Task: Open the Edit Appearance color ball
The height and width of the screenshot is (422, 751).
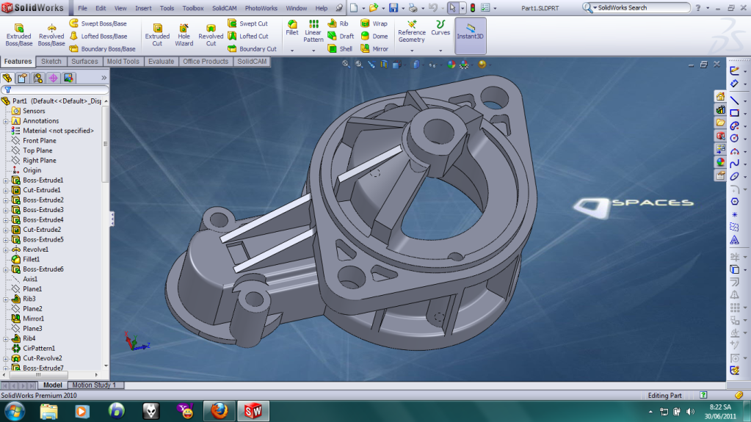Action: 451,64
